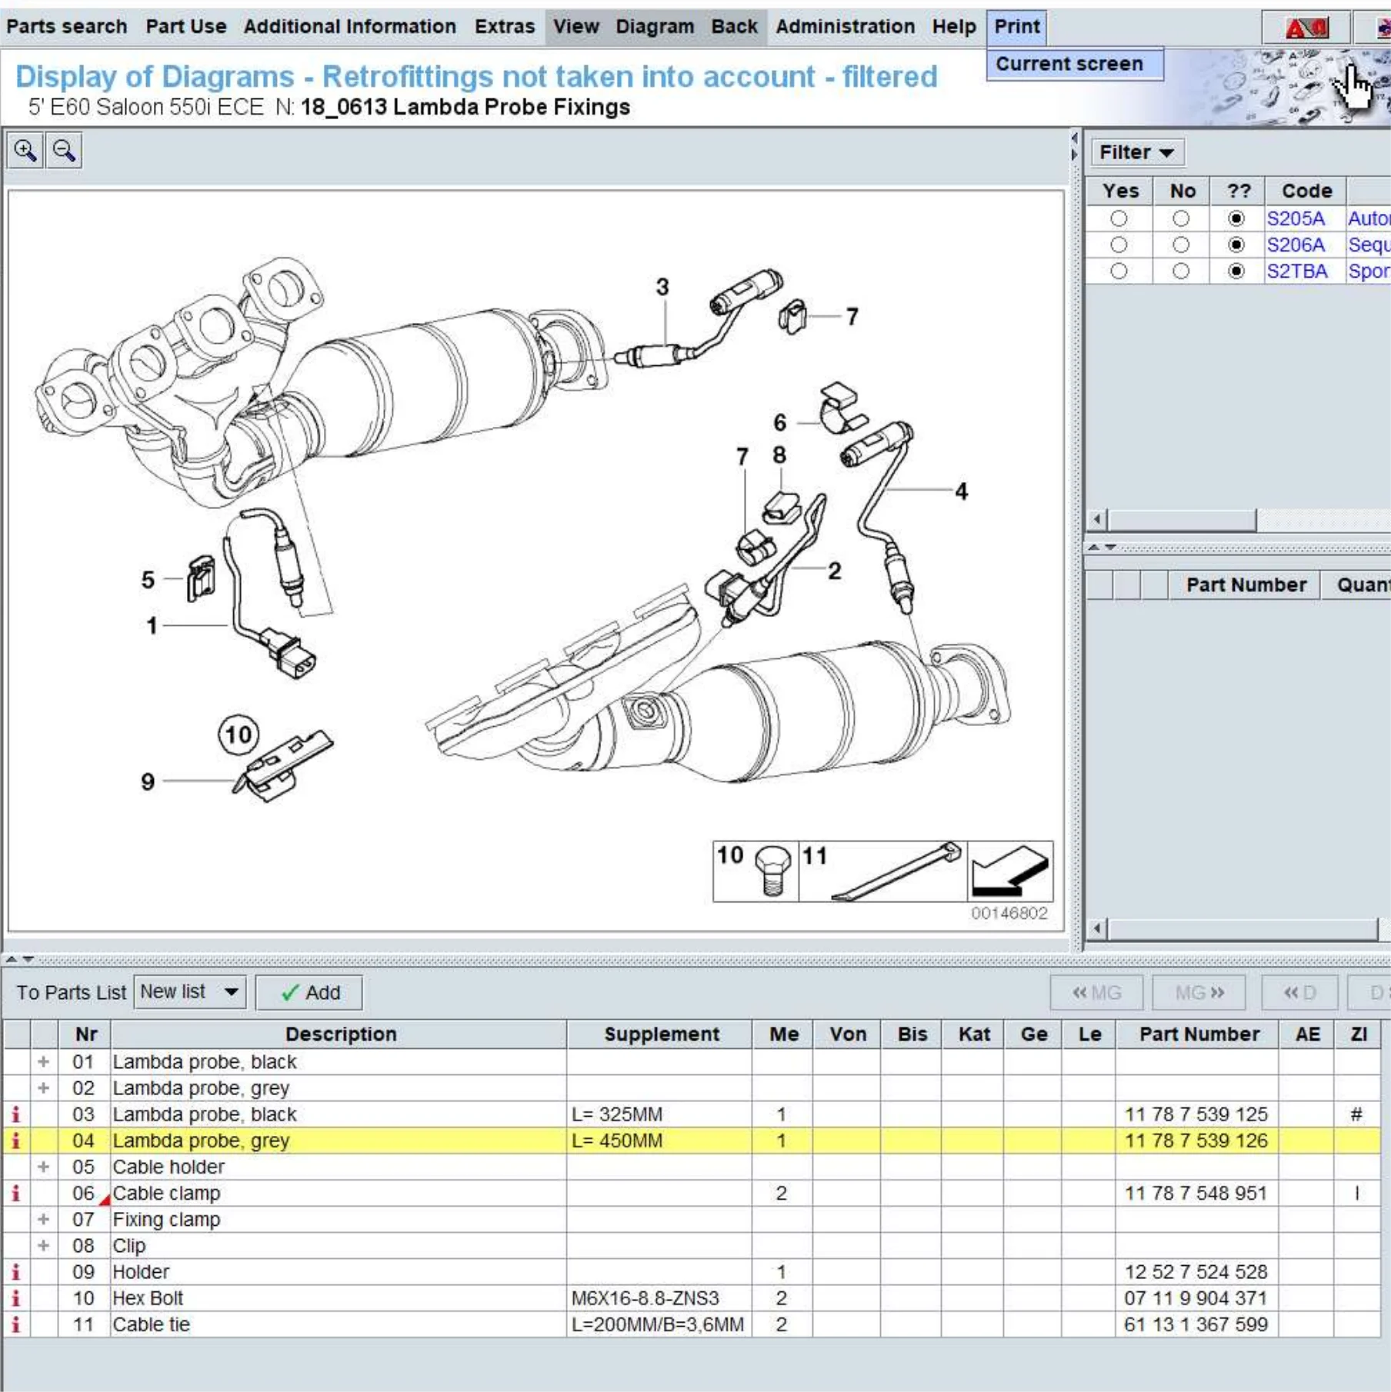The image size is (1391, 1392).
Task: Click info icon beside Holder row 09
Action: pos(15,1272)
